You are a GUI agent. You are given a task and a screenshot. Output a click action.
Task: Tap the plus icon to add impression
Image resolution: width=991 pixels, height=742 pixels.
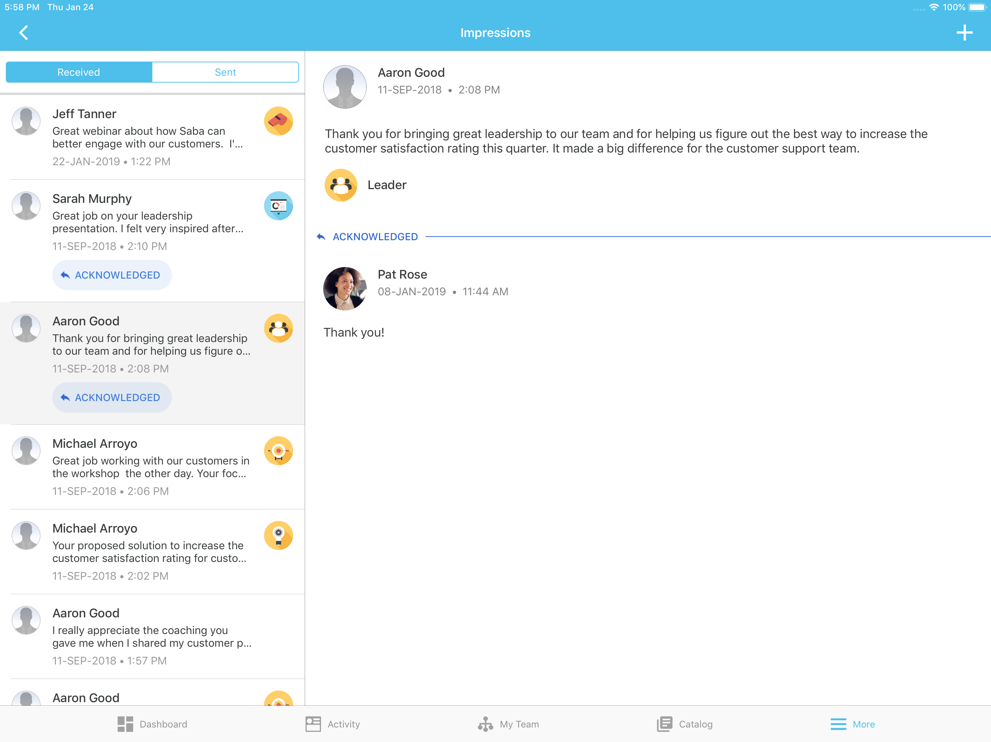[964, 33]
